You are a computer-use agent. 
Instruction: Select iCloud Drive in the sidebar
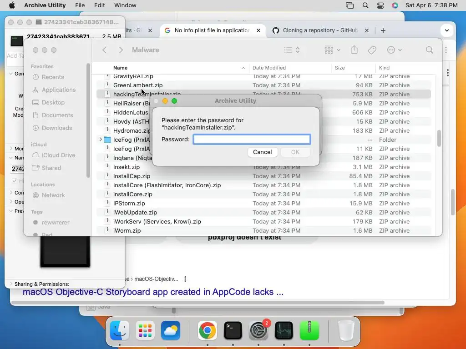pyautogui.click(x=54, y=155)
